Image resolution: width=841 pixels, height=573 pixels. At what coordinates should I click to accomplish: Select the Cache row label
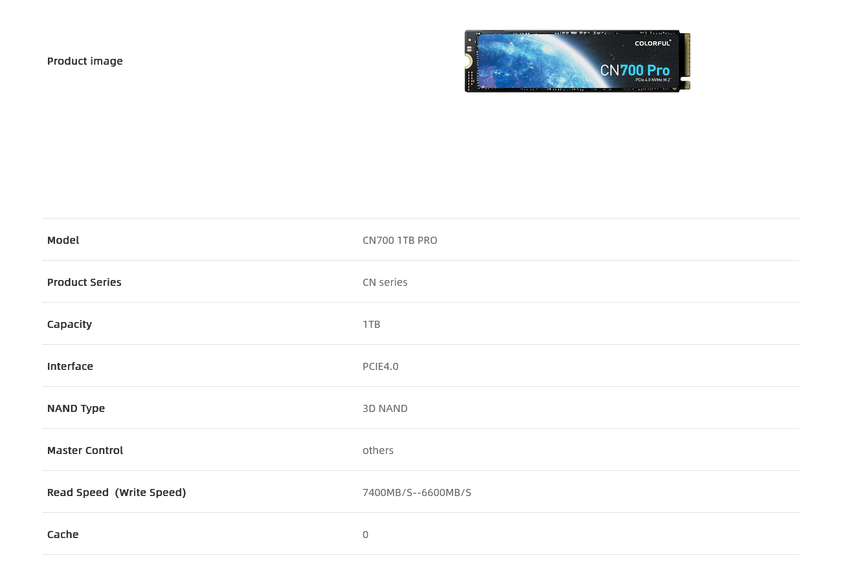(x=63, y=534)
